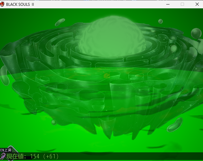Click the BLACK SOULS II window title
Viewport: 203px width, 161px height.
tap(20, 4)
